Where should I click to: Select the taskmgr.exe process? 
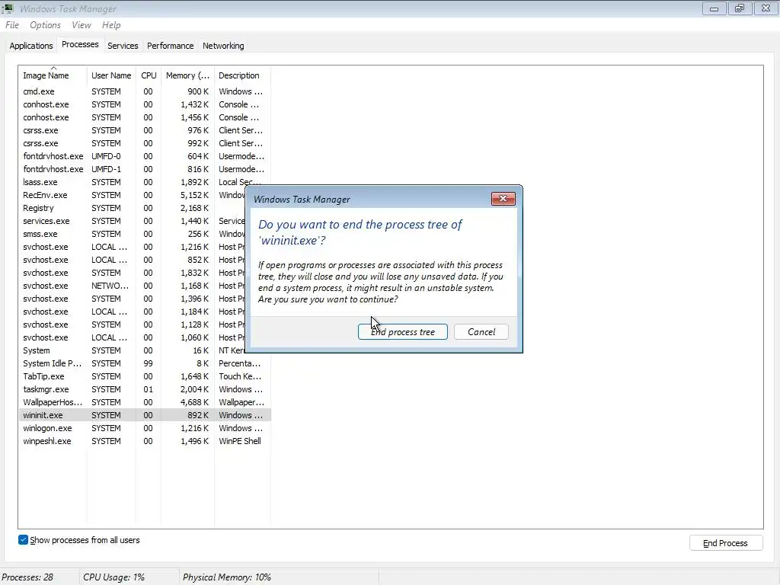point(145,389)
